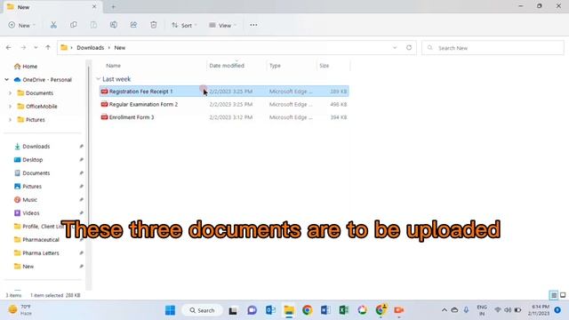The image size is (569, 320).
Task: Show hidden system tray icons
Action: tap(445, 310)
